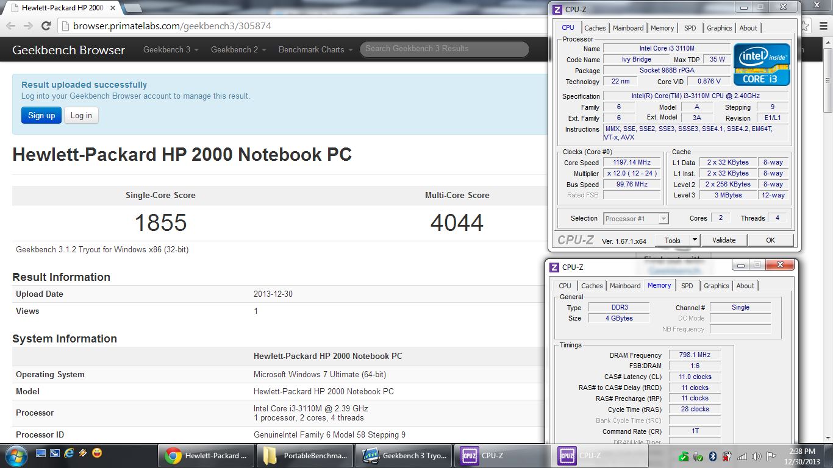Switch to Geekbench 3 Tryout taskbar button

(x=404, y=455)
